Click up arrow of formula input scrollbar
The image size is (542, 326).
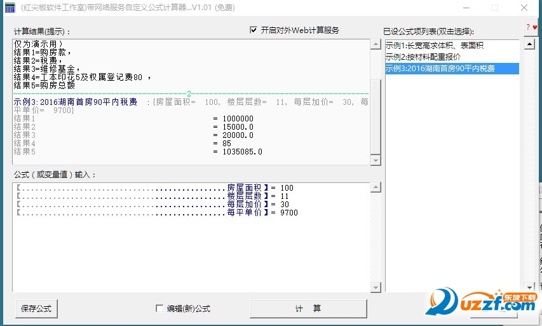tap(376, 187)
